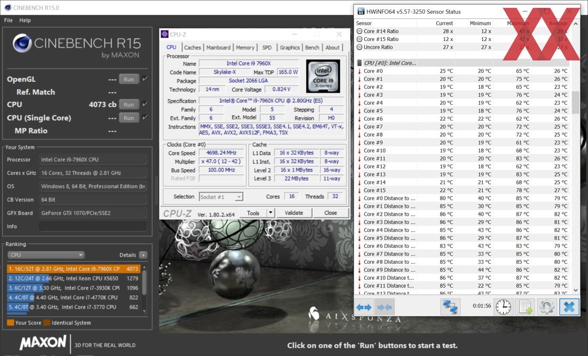Click Cinebench logo sphere icon
588x356 pixels.
coord(22,43)
